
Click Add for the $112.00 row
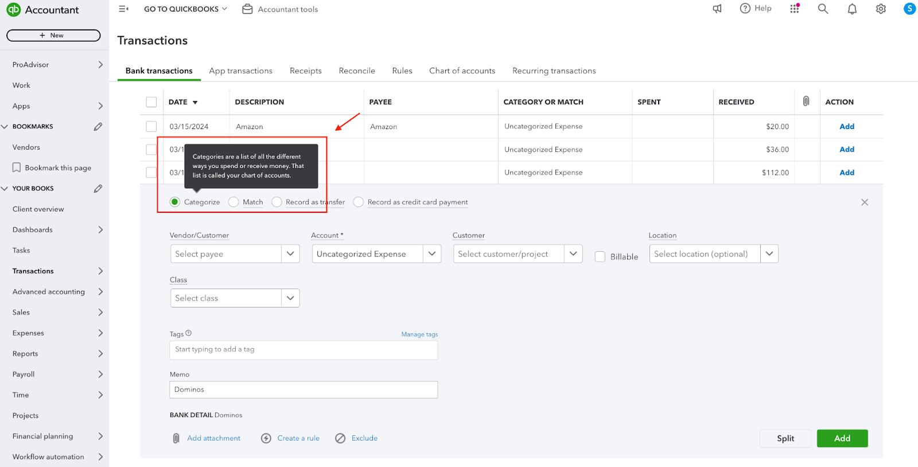847,172
